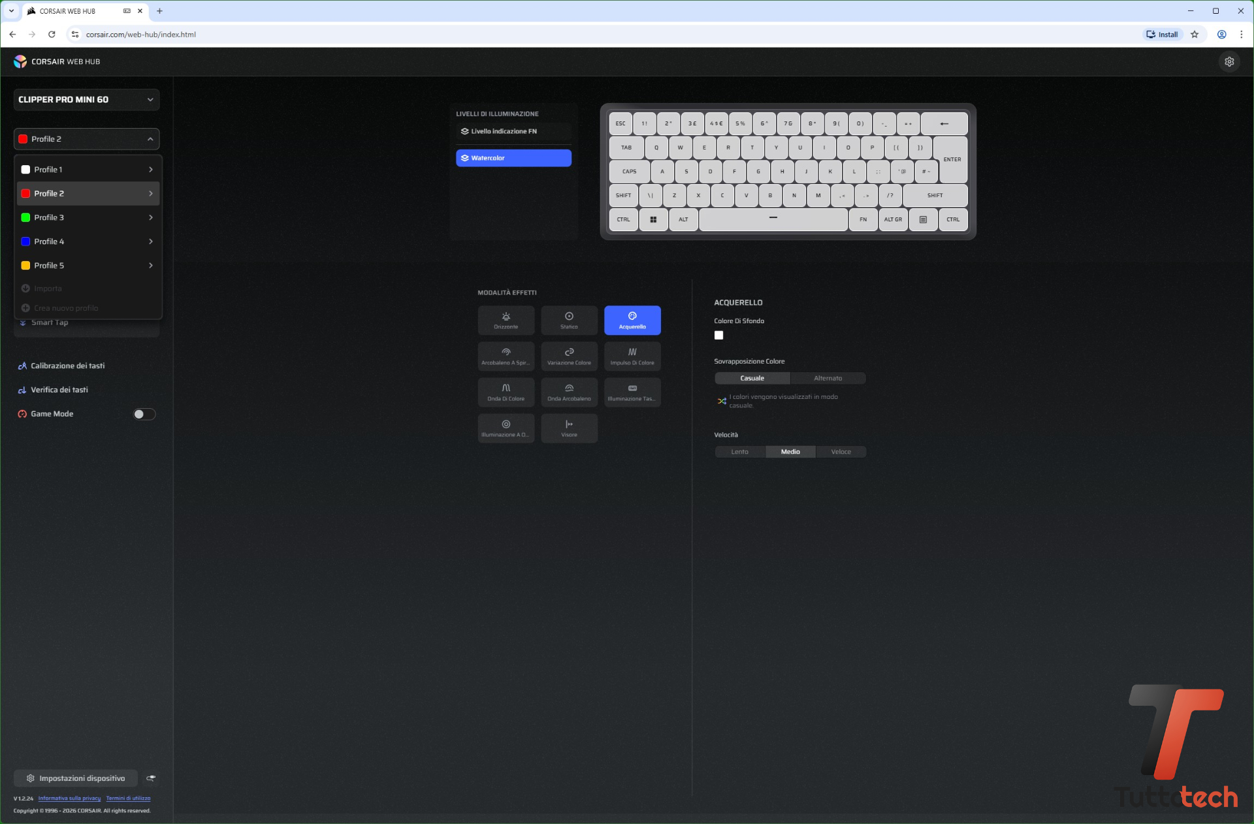Open the Colore Di Sfondo white swatch
Screen dimensions: 1254x824
718,336
